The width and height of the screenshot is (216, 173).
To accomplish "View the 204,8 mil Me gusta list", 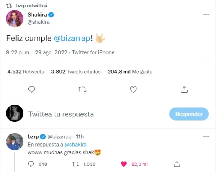I will (x=130, y=72).
